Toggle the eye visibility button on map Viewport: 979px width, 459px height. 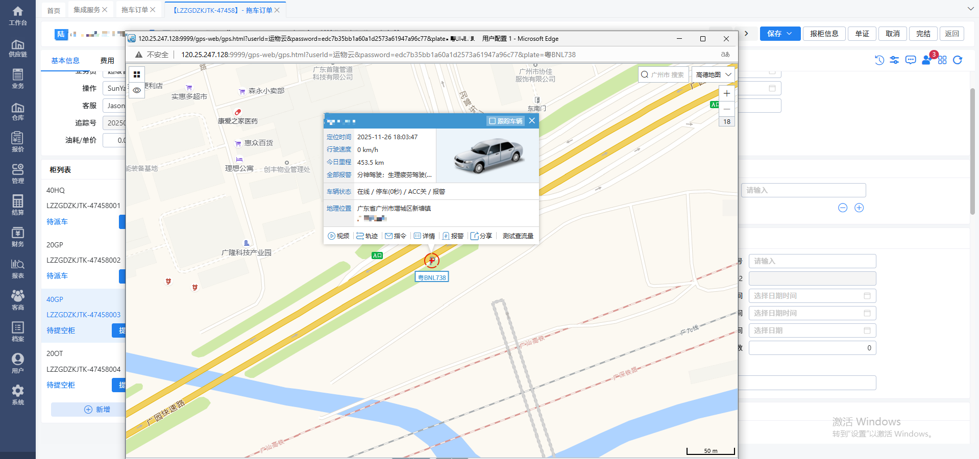pos(137,90)
